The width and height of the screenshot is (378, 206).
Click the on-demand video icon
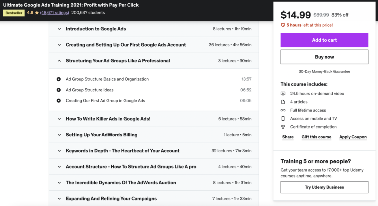(x=283, y=94)
